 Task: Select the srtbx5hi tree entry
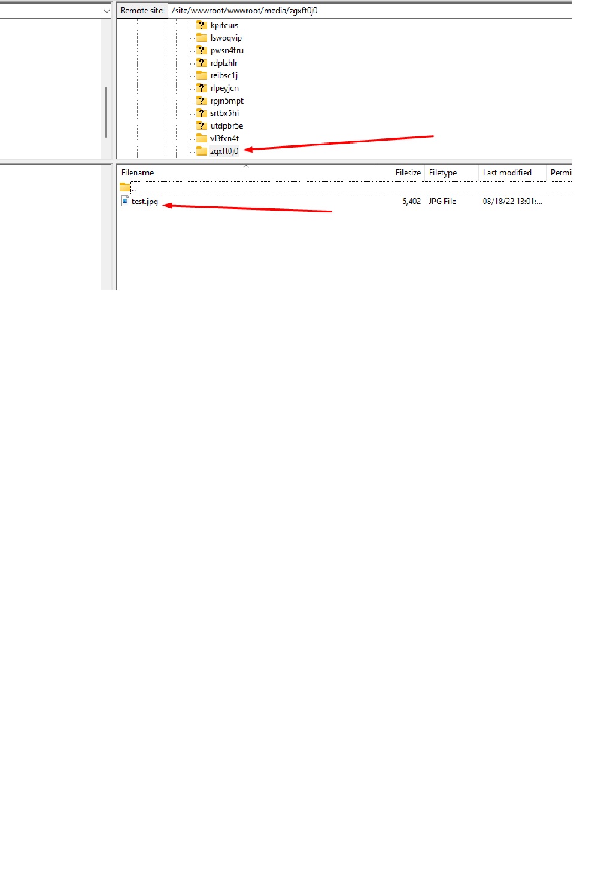point(224,113)
